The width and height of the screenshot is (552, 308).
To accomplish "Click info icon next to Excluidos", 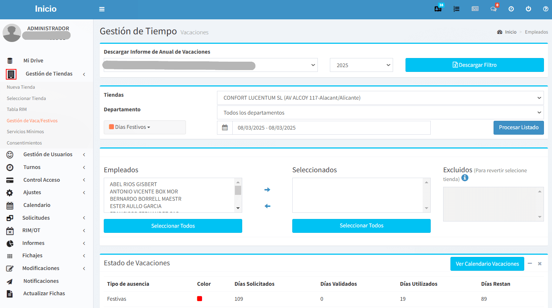I will (465, 178).
